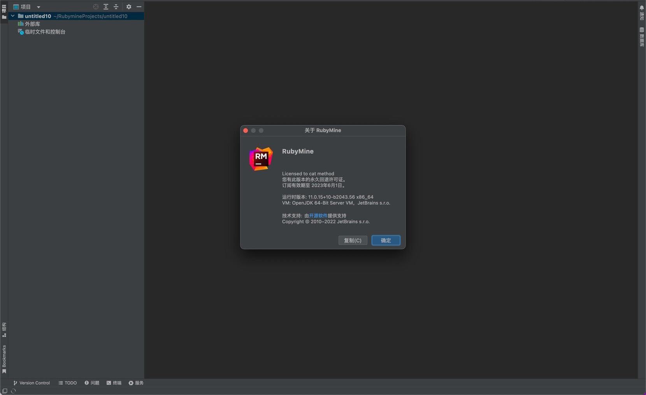Viewport: 646px width, 395px height.
Task: Select the 外部库 tree item
Action: [x=29, y=24]
